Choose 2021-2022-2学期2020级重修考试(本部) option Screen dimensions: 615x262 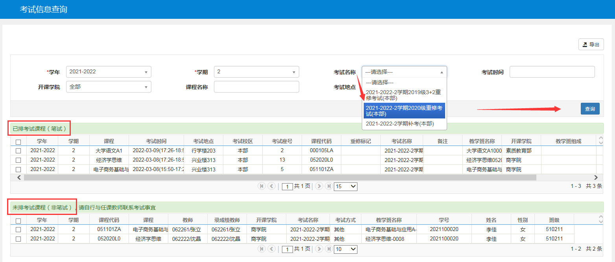404,111
